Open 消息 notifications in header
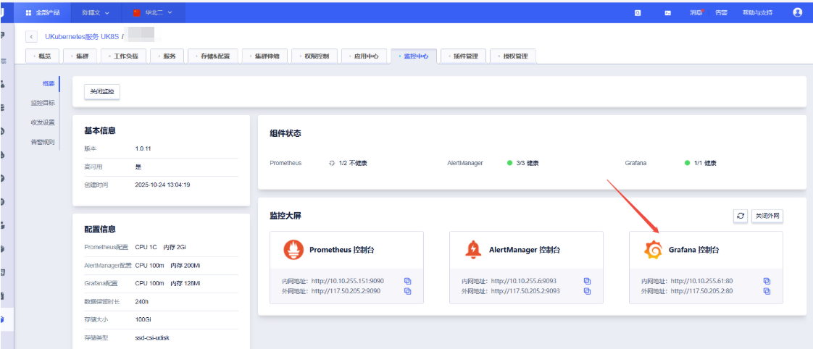 point(696,12)
